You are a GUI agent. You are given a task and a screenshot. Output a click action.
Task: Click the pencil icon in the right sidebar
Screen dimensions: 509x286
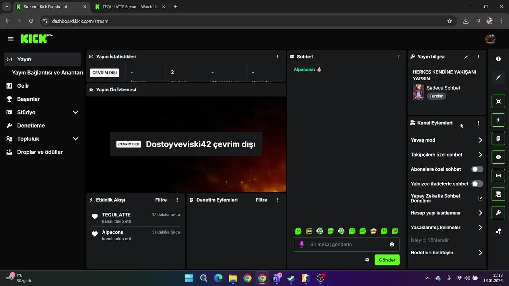click(498, 77)
